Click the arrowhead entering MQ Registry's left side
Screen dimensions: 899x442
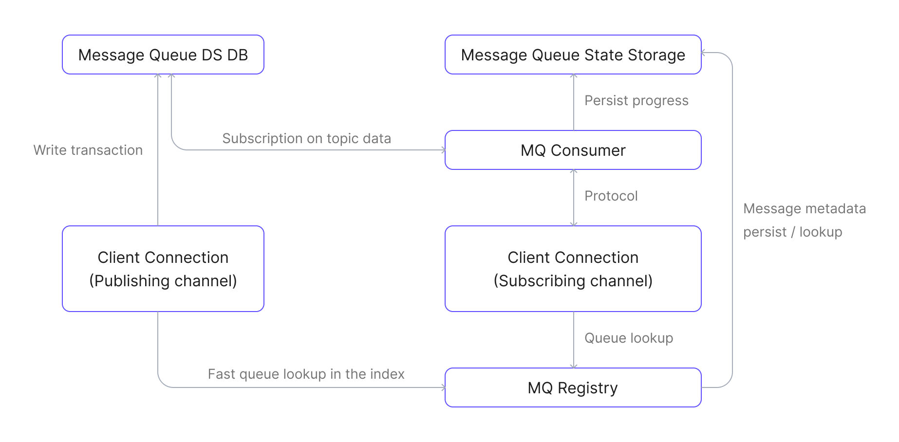(443, 387)
